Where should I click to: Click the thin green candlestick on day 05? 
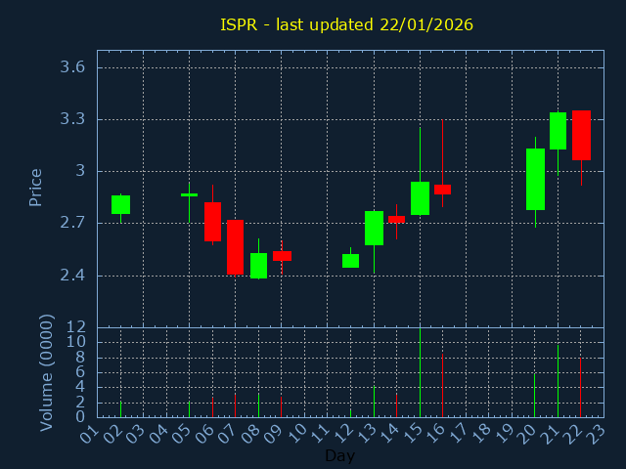189,194
